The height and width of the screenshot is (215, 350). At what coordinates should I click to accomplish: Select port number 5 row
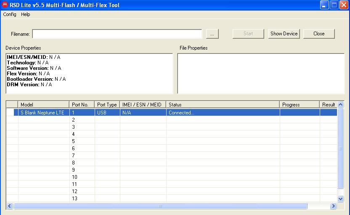point(172,141)
